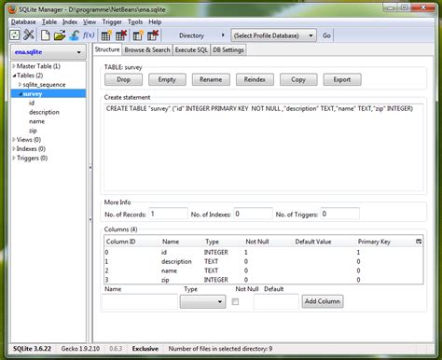Expand the Views (0) node
This screenshot has height=360, width=442.
[x=14, y=140]
